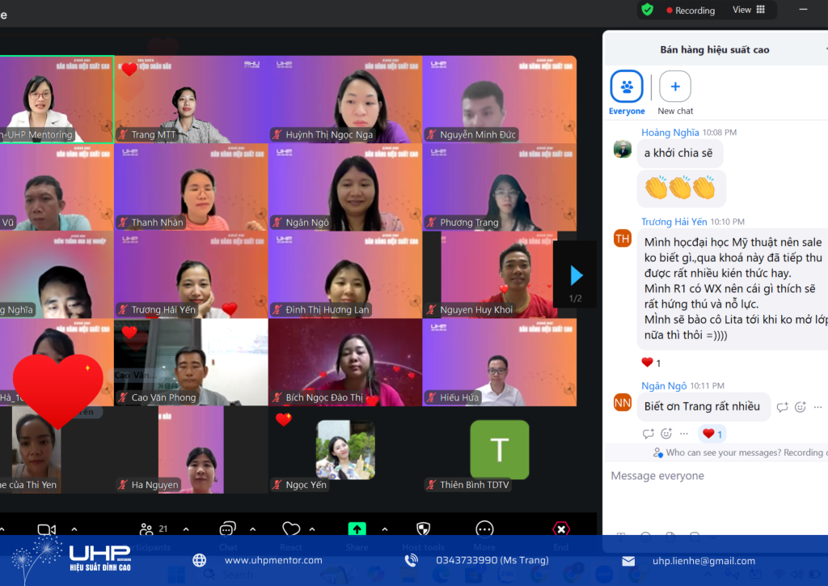The width and height of the screenshot is (828, 586).
Task: Click "Who can see your messages?" link
Action: click(732, 452)
